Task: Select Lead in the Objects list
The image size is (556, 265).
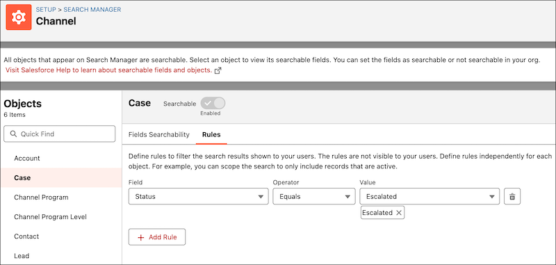Action: (x=61, y=256)
